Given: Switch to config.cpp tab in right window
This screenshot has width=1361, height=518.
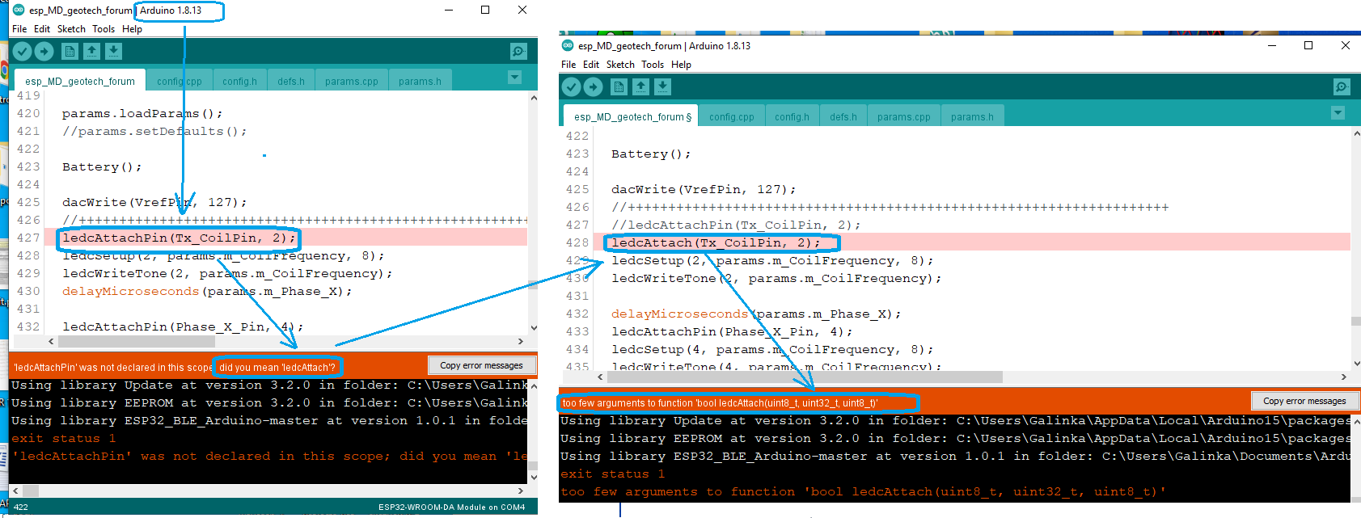Looking at the screenshot, I should point(731,117).
